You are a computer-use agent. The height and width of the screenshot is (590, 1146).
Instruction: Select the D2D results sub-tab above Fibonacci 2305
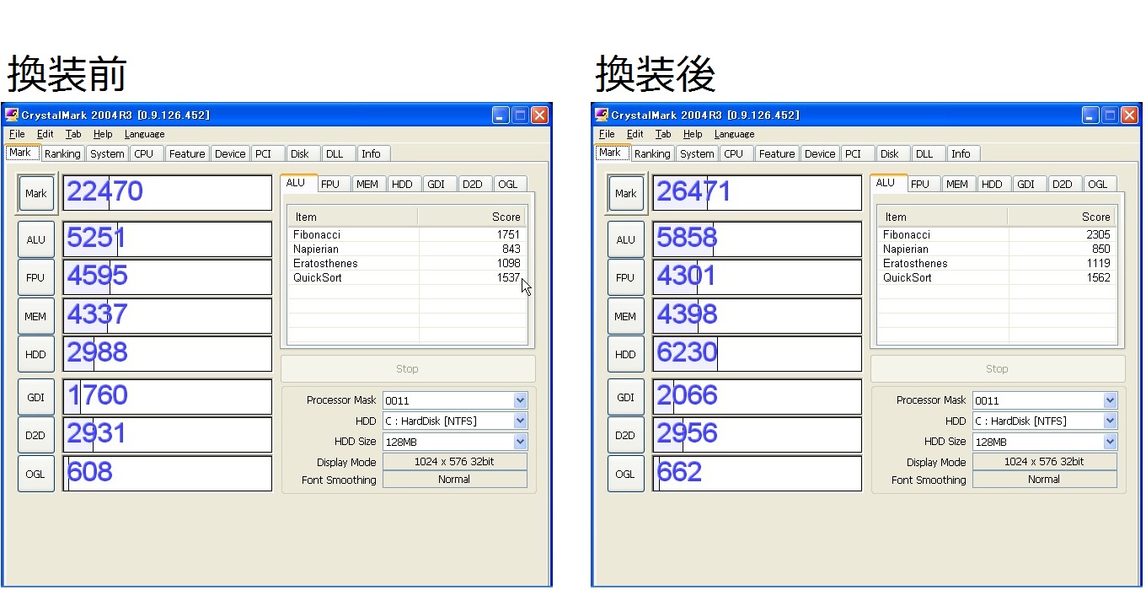[1062, 184]
